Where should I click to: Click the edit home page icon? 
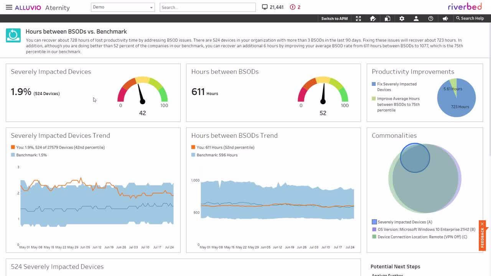click(x=372, y=18)
